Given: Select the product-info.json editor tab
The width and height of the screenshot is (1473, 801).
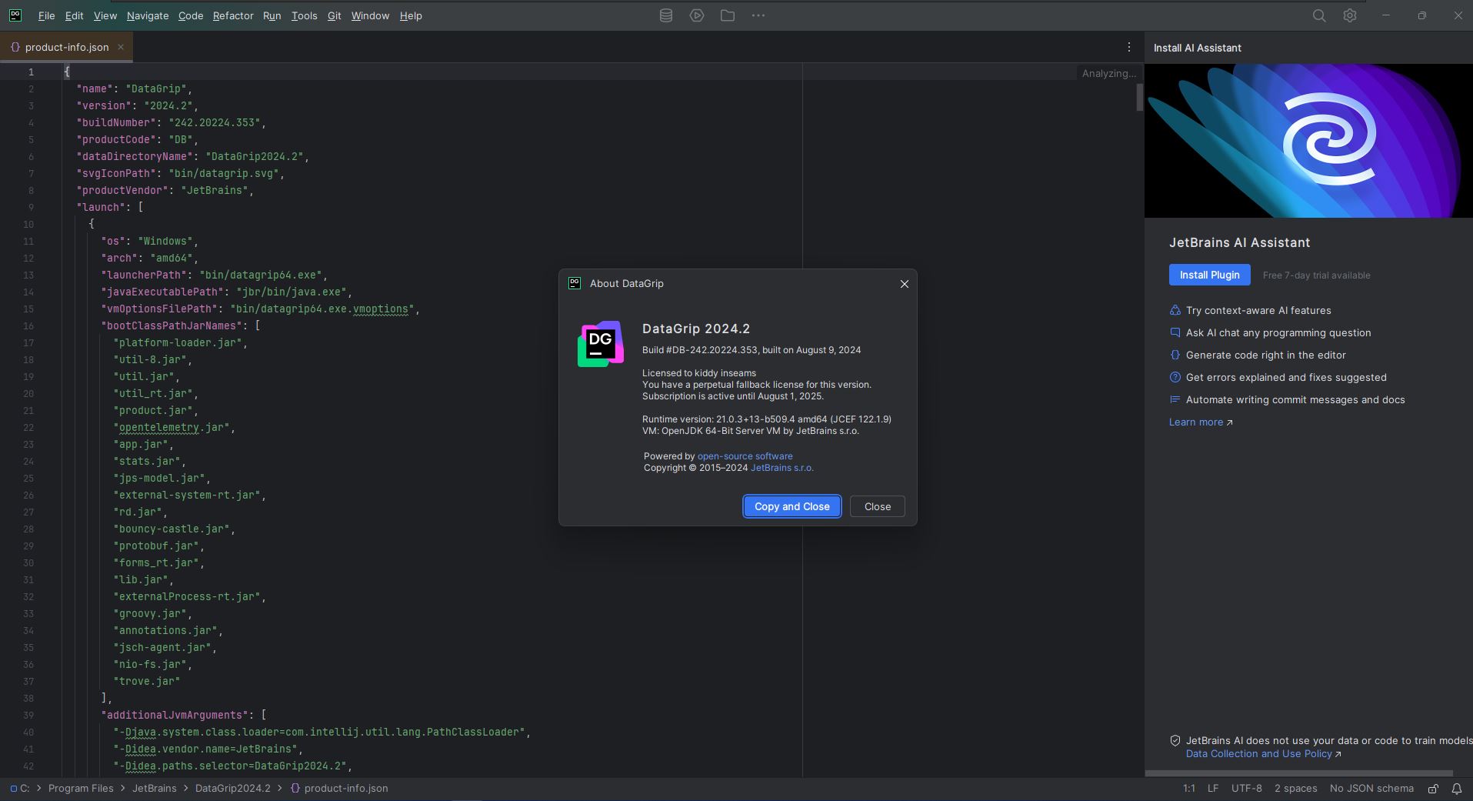Looking at the screenshot, I should click(x=66, y=47).
